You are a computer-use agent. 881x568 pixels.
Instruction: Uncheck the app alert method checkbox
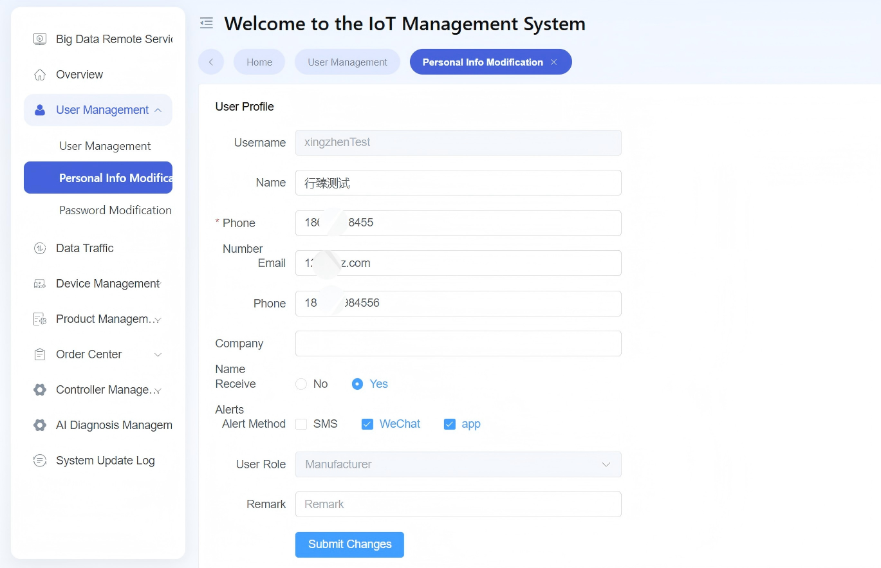point(450,424)
